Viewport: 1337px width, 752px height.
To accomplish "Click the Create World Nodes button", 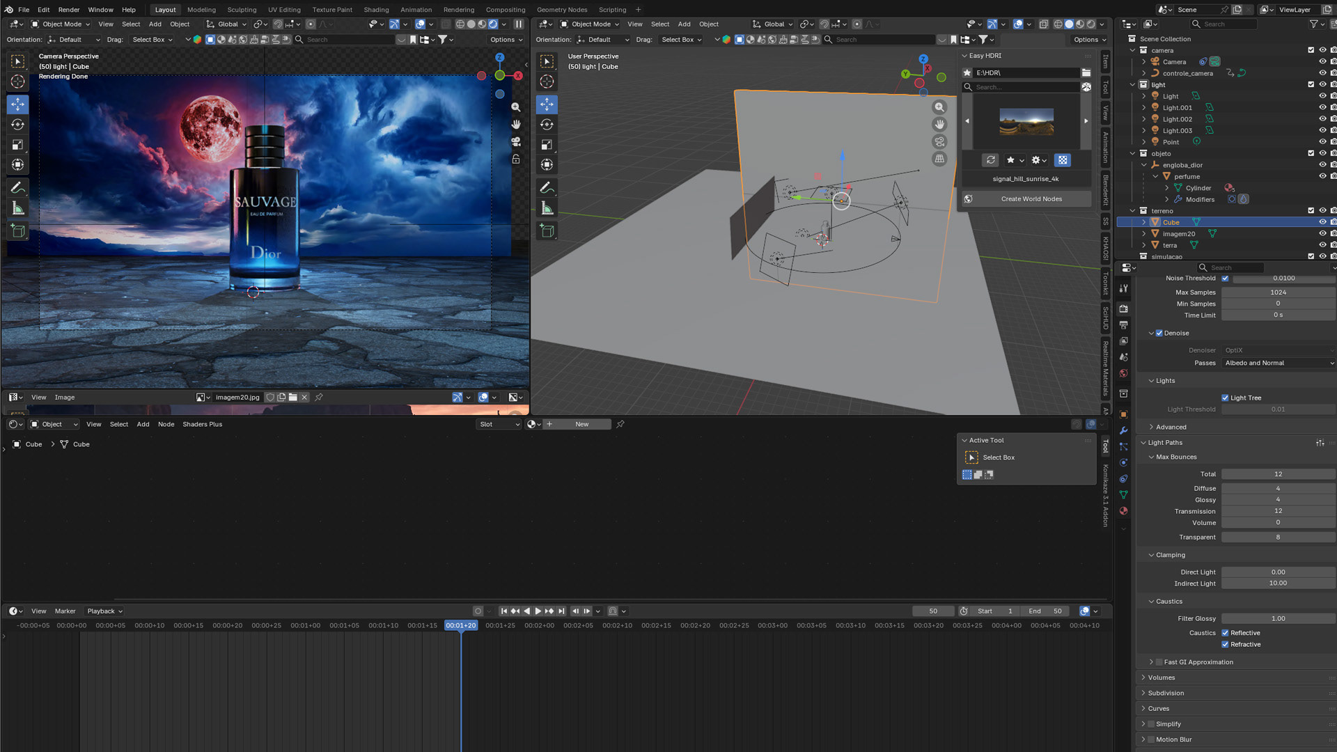I will (x=1031, y=199).
